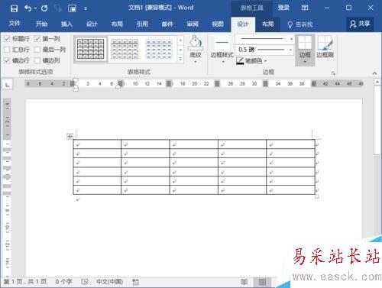
Task: Open the Customize Quick Access Toolbar arrow
Action: (x=86, y=9)
